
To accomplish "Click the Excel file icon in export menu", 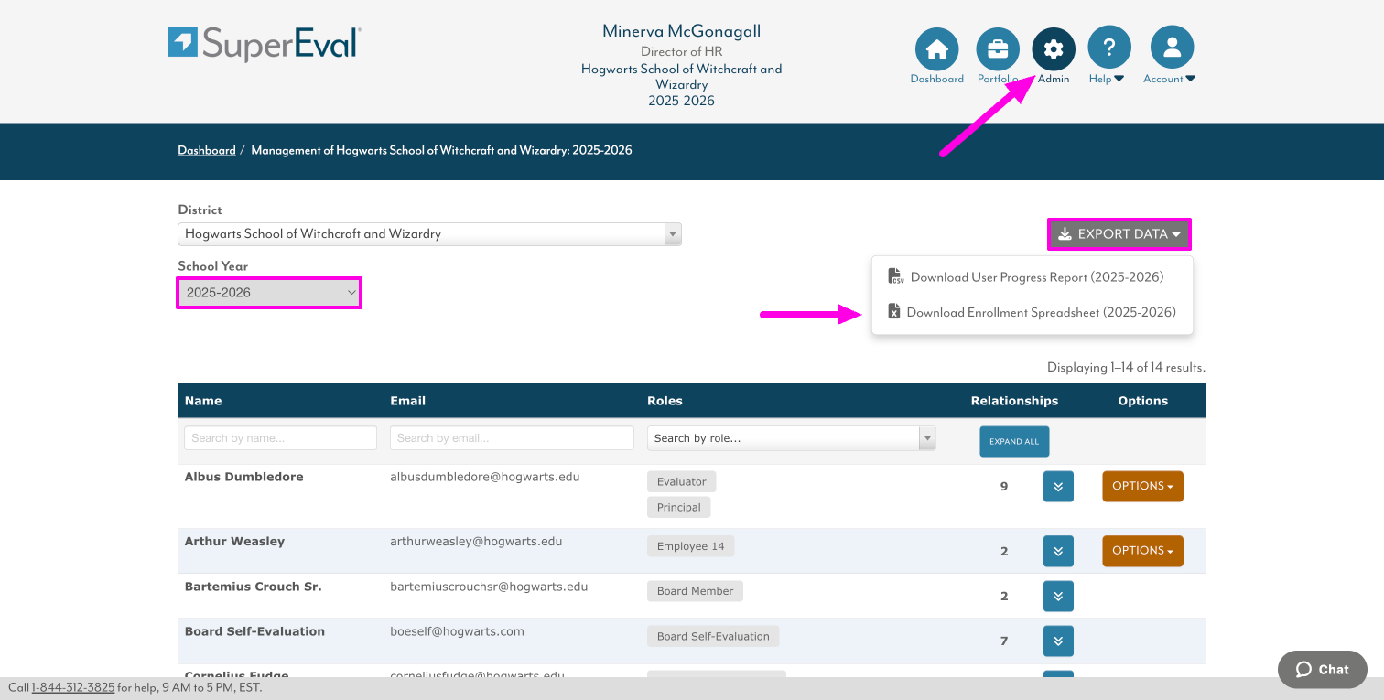I will pyautogui.click(x=894, y=312).
